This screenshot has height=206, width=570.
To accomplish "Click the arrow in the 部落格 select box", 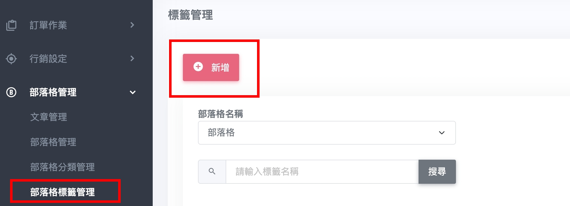I will coord(441,133).
